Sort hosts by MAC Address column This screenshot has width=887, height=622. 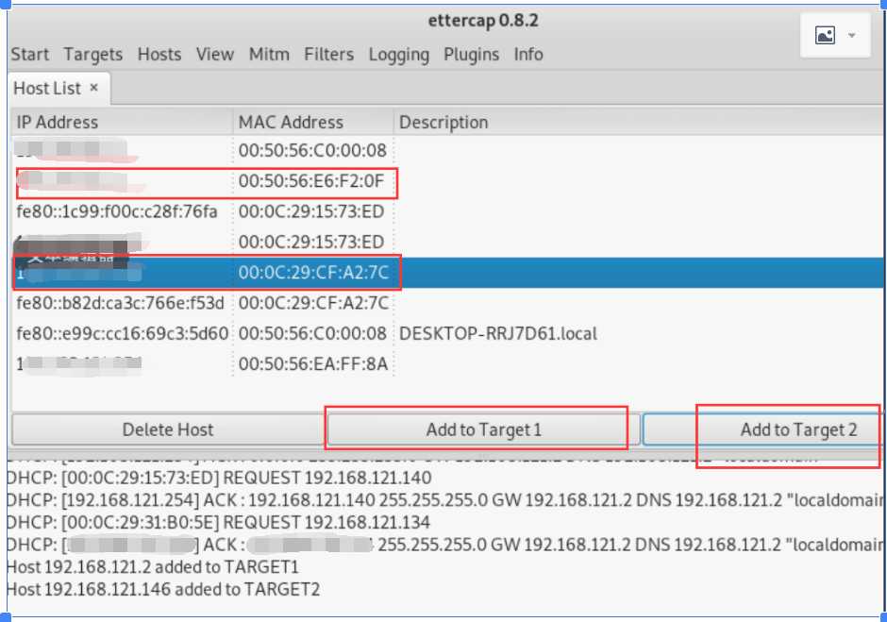click(313, 122)
